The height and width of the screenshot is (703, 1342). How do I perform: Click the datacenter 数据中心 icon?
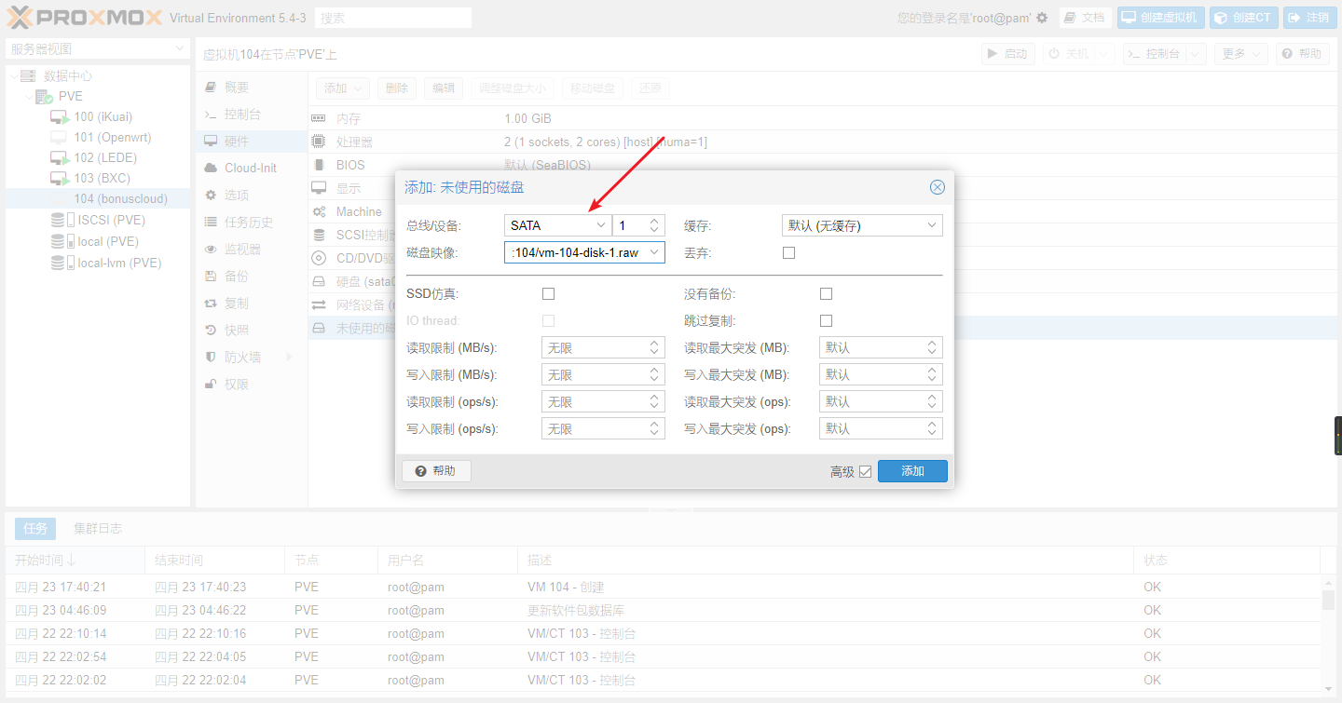[x=28, y=76]
